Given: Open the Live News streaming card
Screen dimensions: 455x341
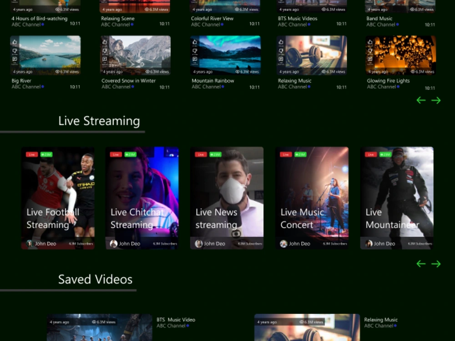Looking at the screenshot, I should [x=227, y=198].
